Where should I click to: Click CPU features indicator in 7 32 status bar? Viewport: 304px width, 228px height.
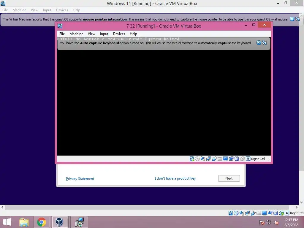point(237,159)
